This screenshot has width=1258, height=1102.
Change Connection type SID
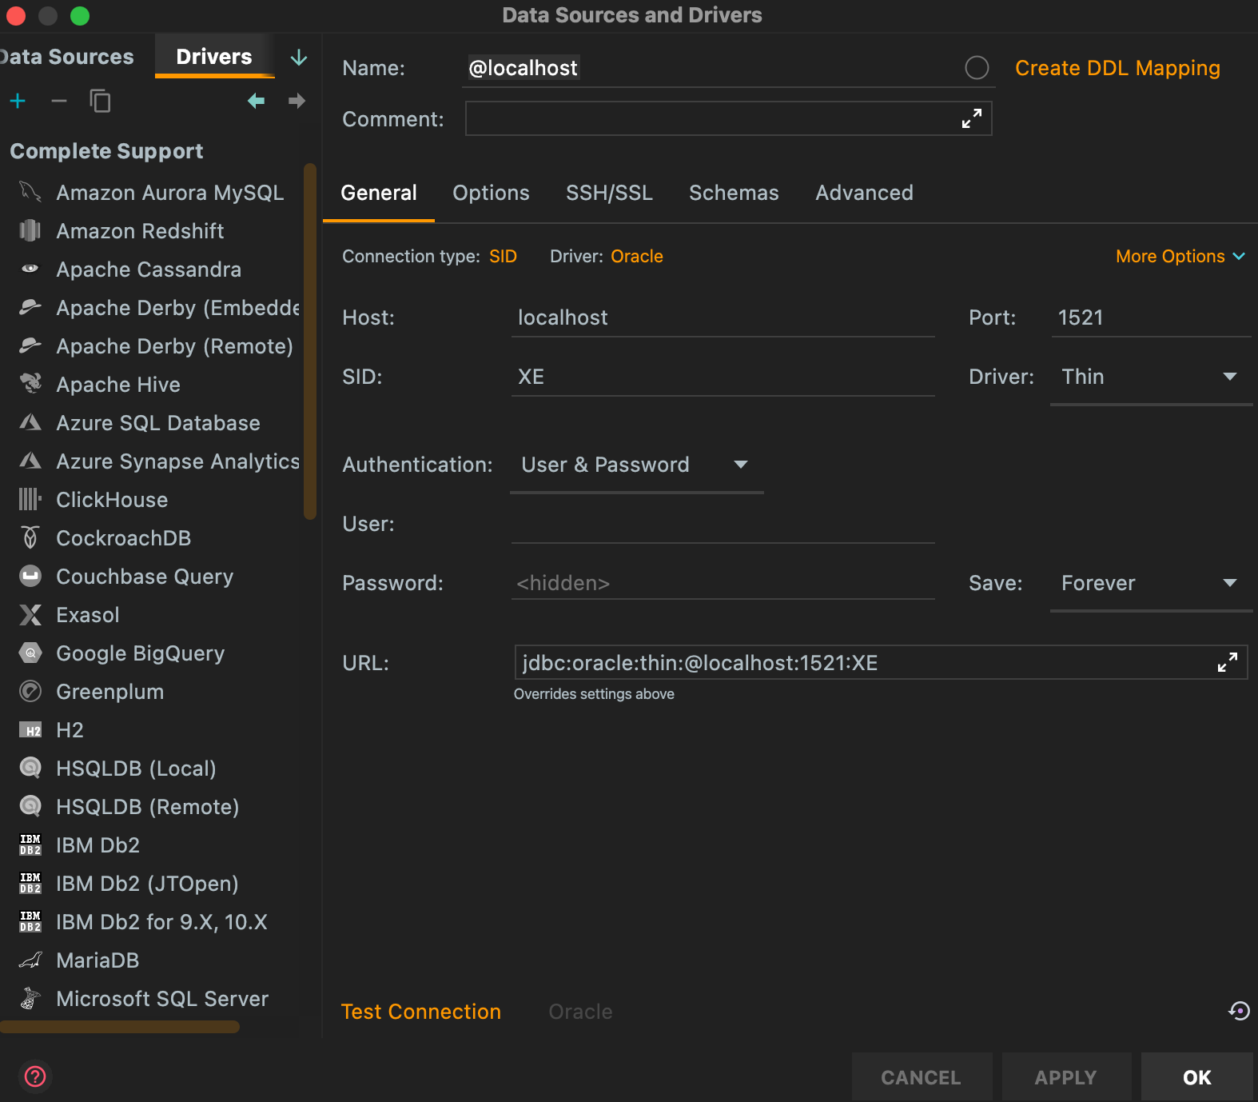pos(503,256)
